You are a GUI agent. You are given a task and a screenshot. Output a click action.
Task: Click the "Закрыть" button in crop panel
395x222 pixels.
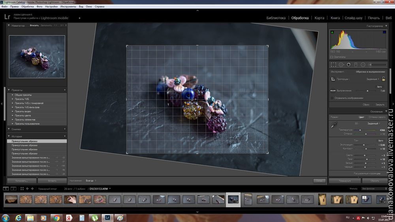pos(380,104)
